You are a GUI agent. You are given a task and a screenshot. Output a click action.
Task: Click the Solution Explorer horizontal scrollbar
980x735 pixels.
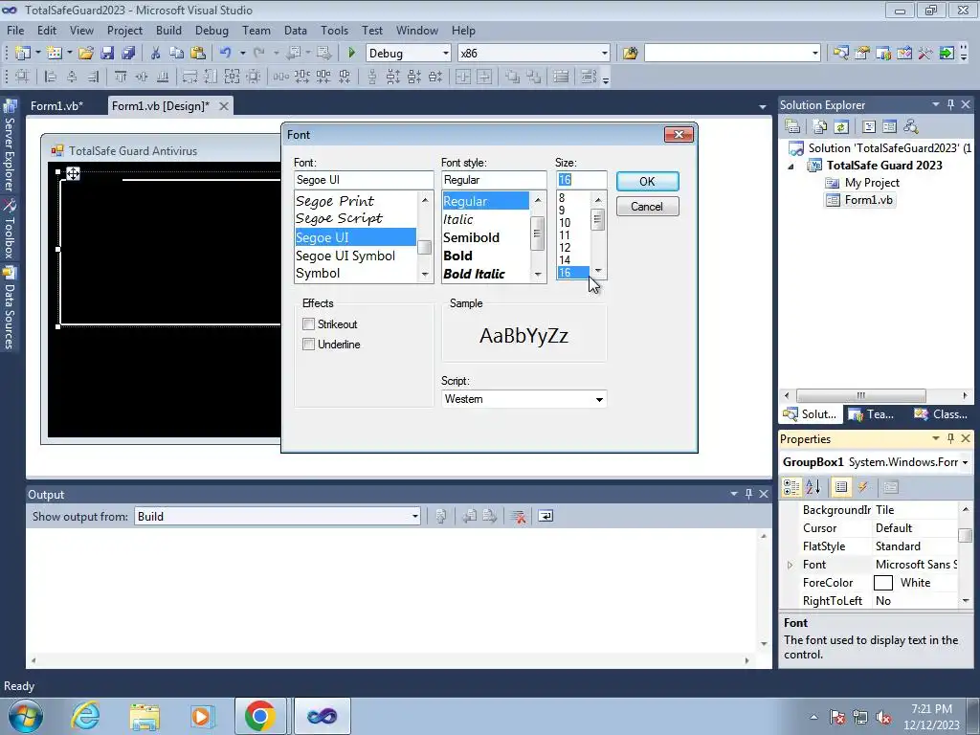tap(861, 395)
